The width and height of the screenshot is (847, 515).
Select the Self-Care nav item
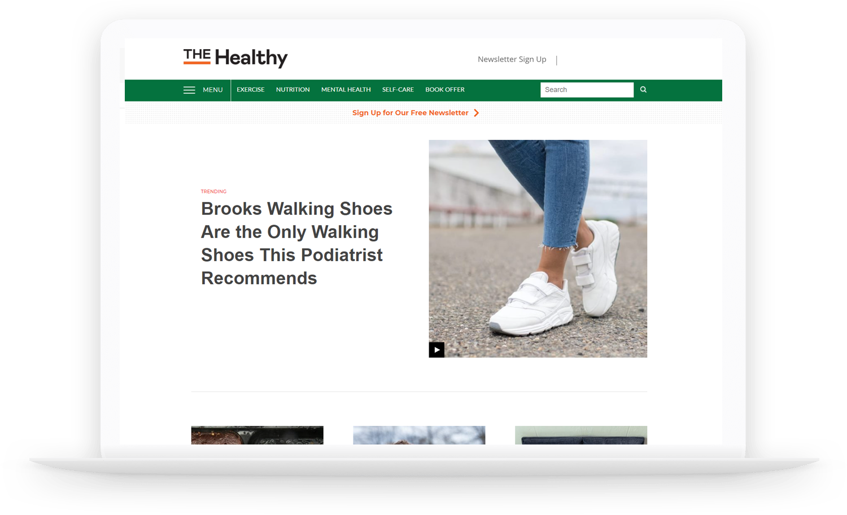(398, 90)
